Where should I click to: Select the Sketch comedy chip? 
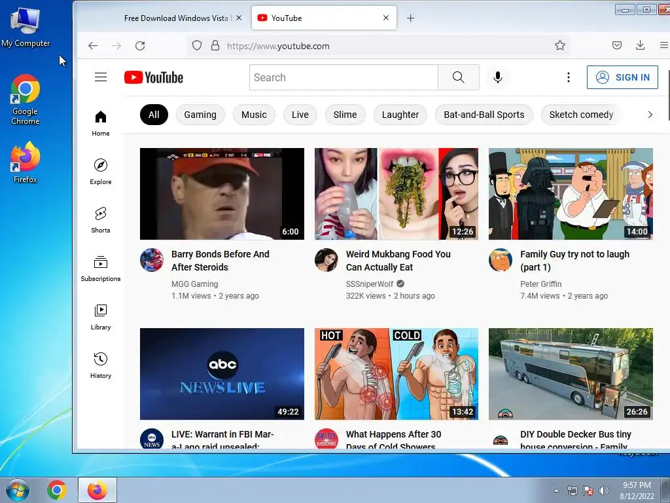581,115
